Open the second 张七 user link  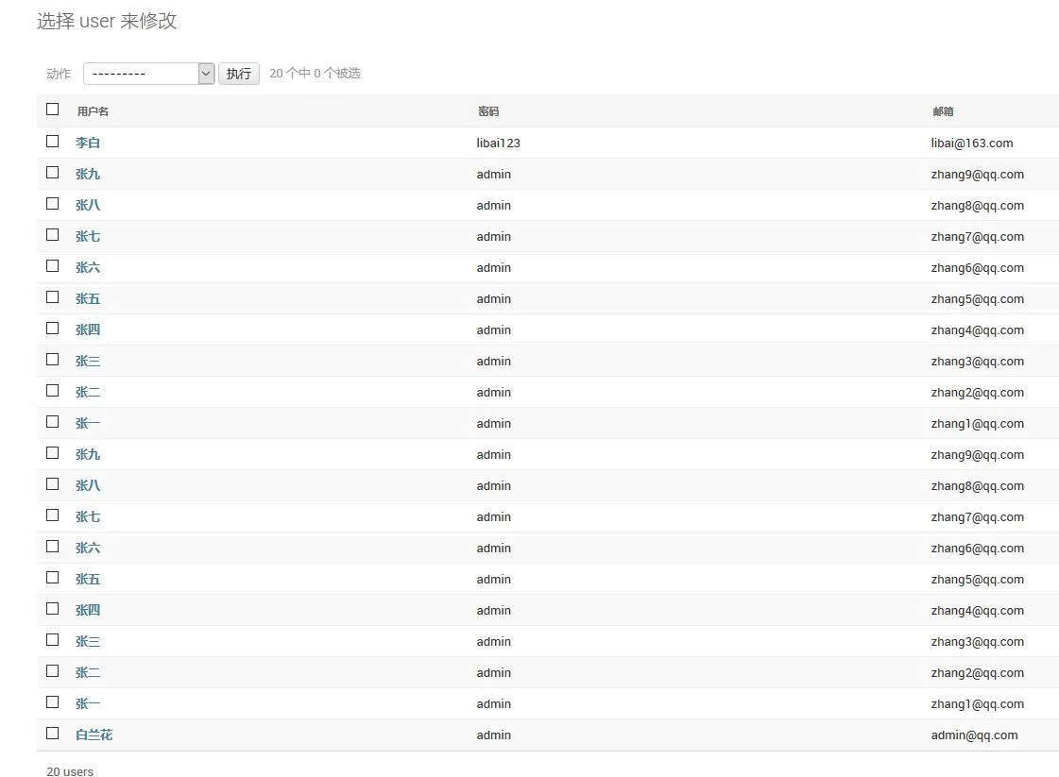click(x=88, y=516)
